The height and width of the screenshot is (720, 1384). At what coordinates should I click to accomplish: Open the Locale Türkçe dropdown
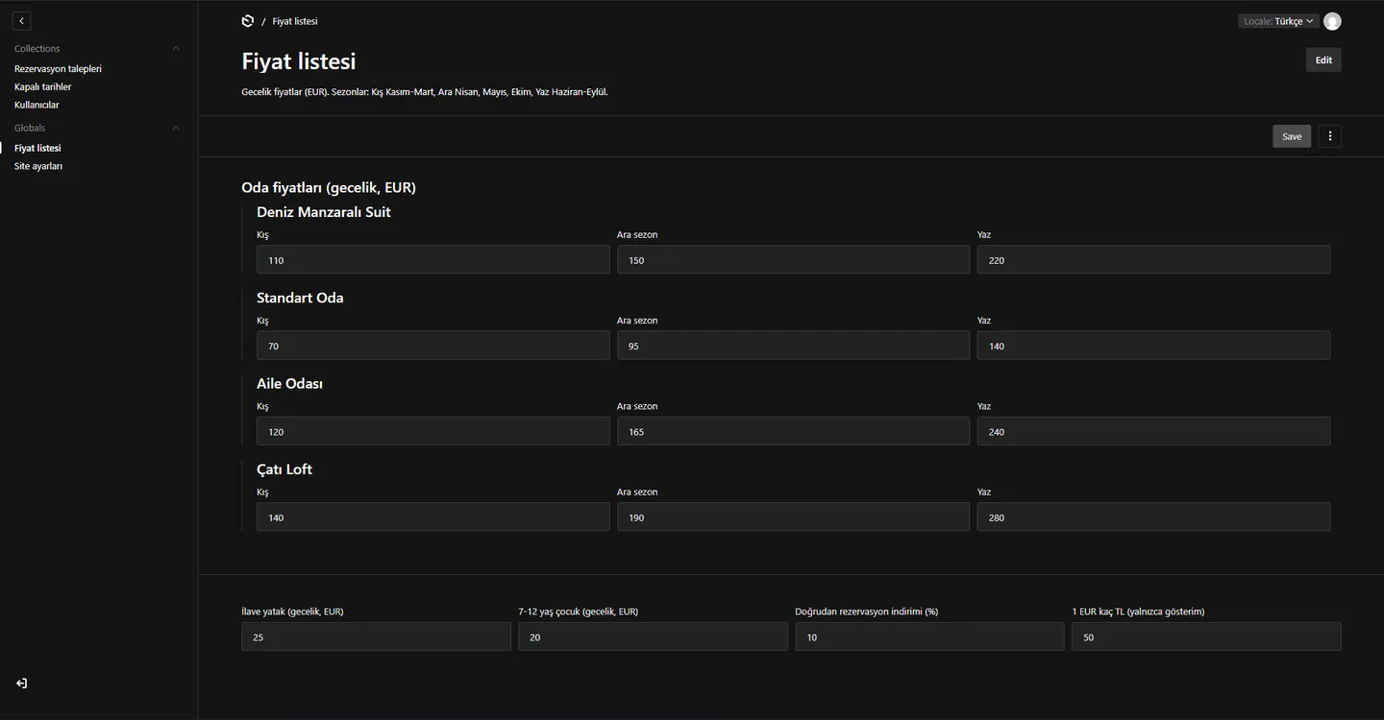1278,21
